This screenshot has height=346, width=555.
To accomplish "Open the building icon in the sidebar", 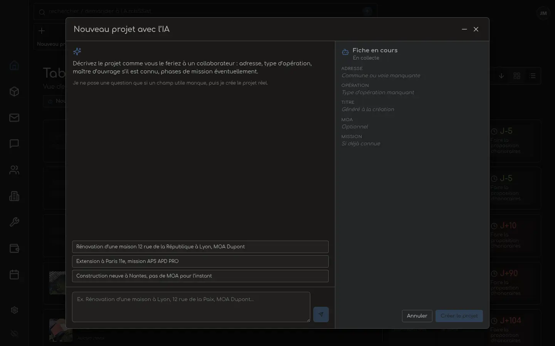I will click(14, 196).
